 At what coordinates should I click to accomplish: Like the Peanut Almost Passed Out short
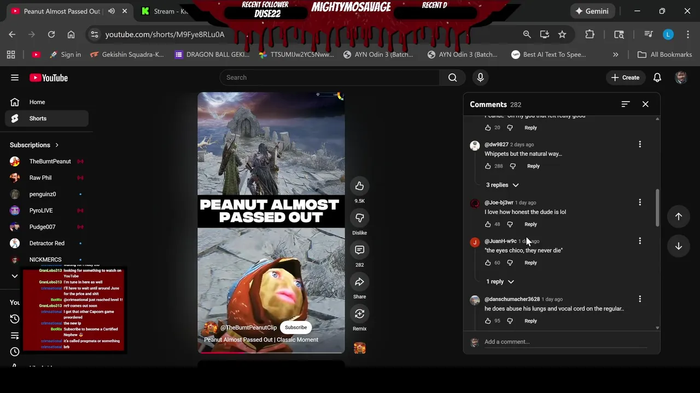coord(359,186)
